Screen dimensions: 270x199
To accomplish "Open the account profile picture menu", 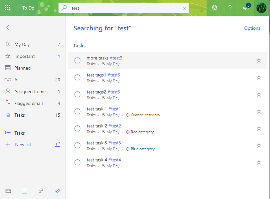I will pos(262,8).
